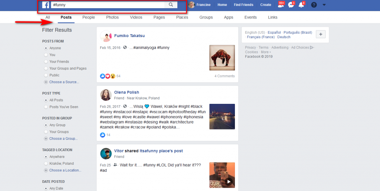Switch to the Videos tab
380x191 pixels.
pos(136,17)
